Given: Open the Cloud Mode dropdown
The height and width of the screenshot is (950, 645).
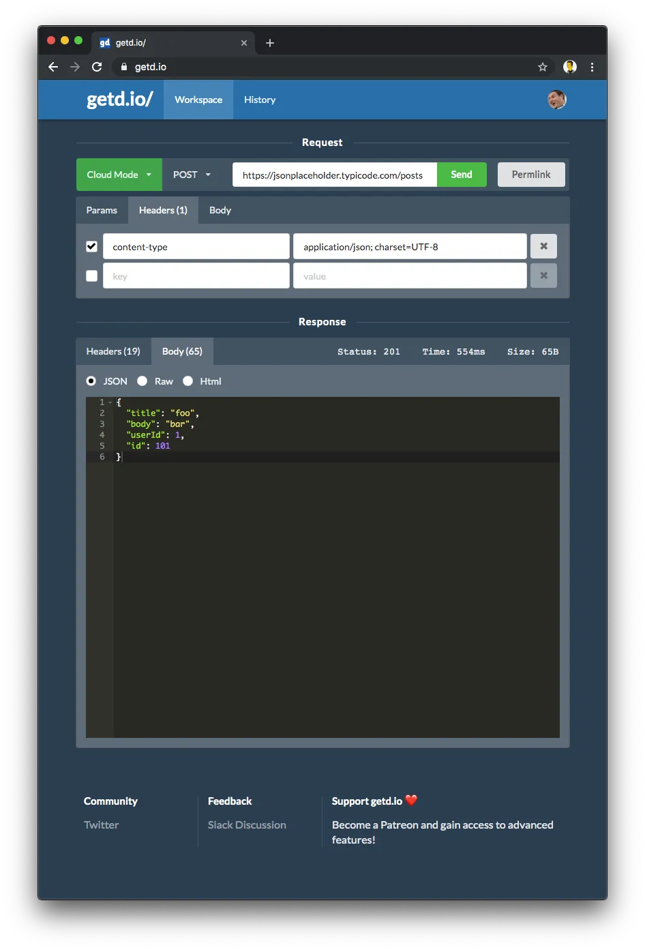Looking at the screenshot, I should point(119,175).
